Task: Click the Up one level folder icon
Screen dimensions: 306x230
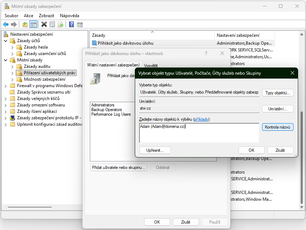Action: (25, 24)
